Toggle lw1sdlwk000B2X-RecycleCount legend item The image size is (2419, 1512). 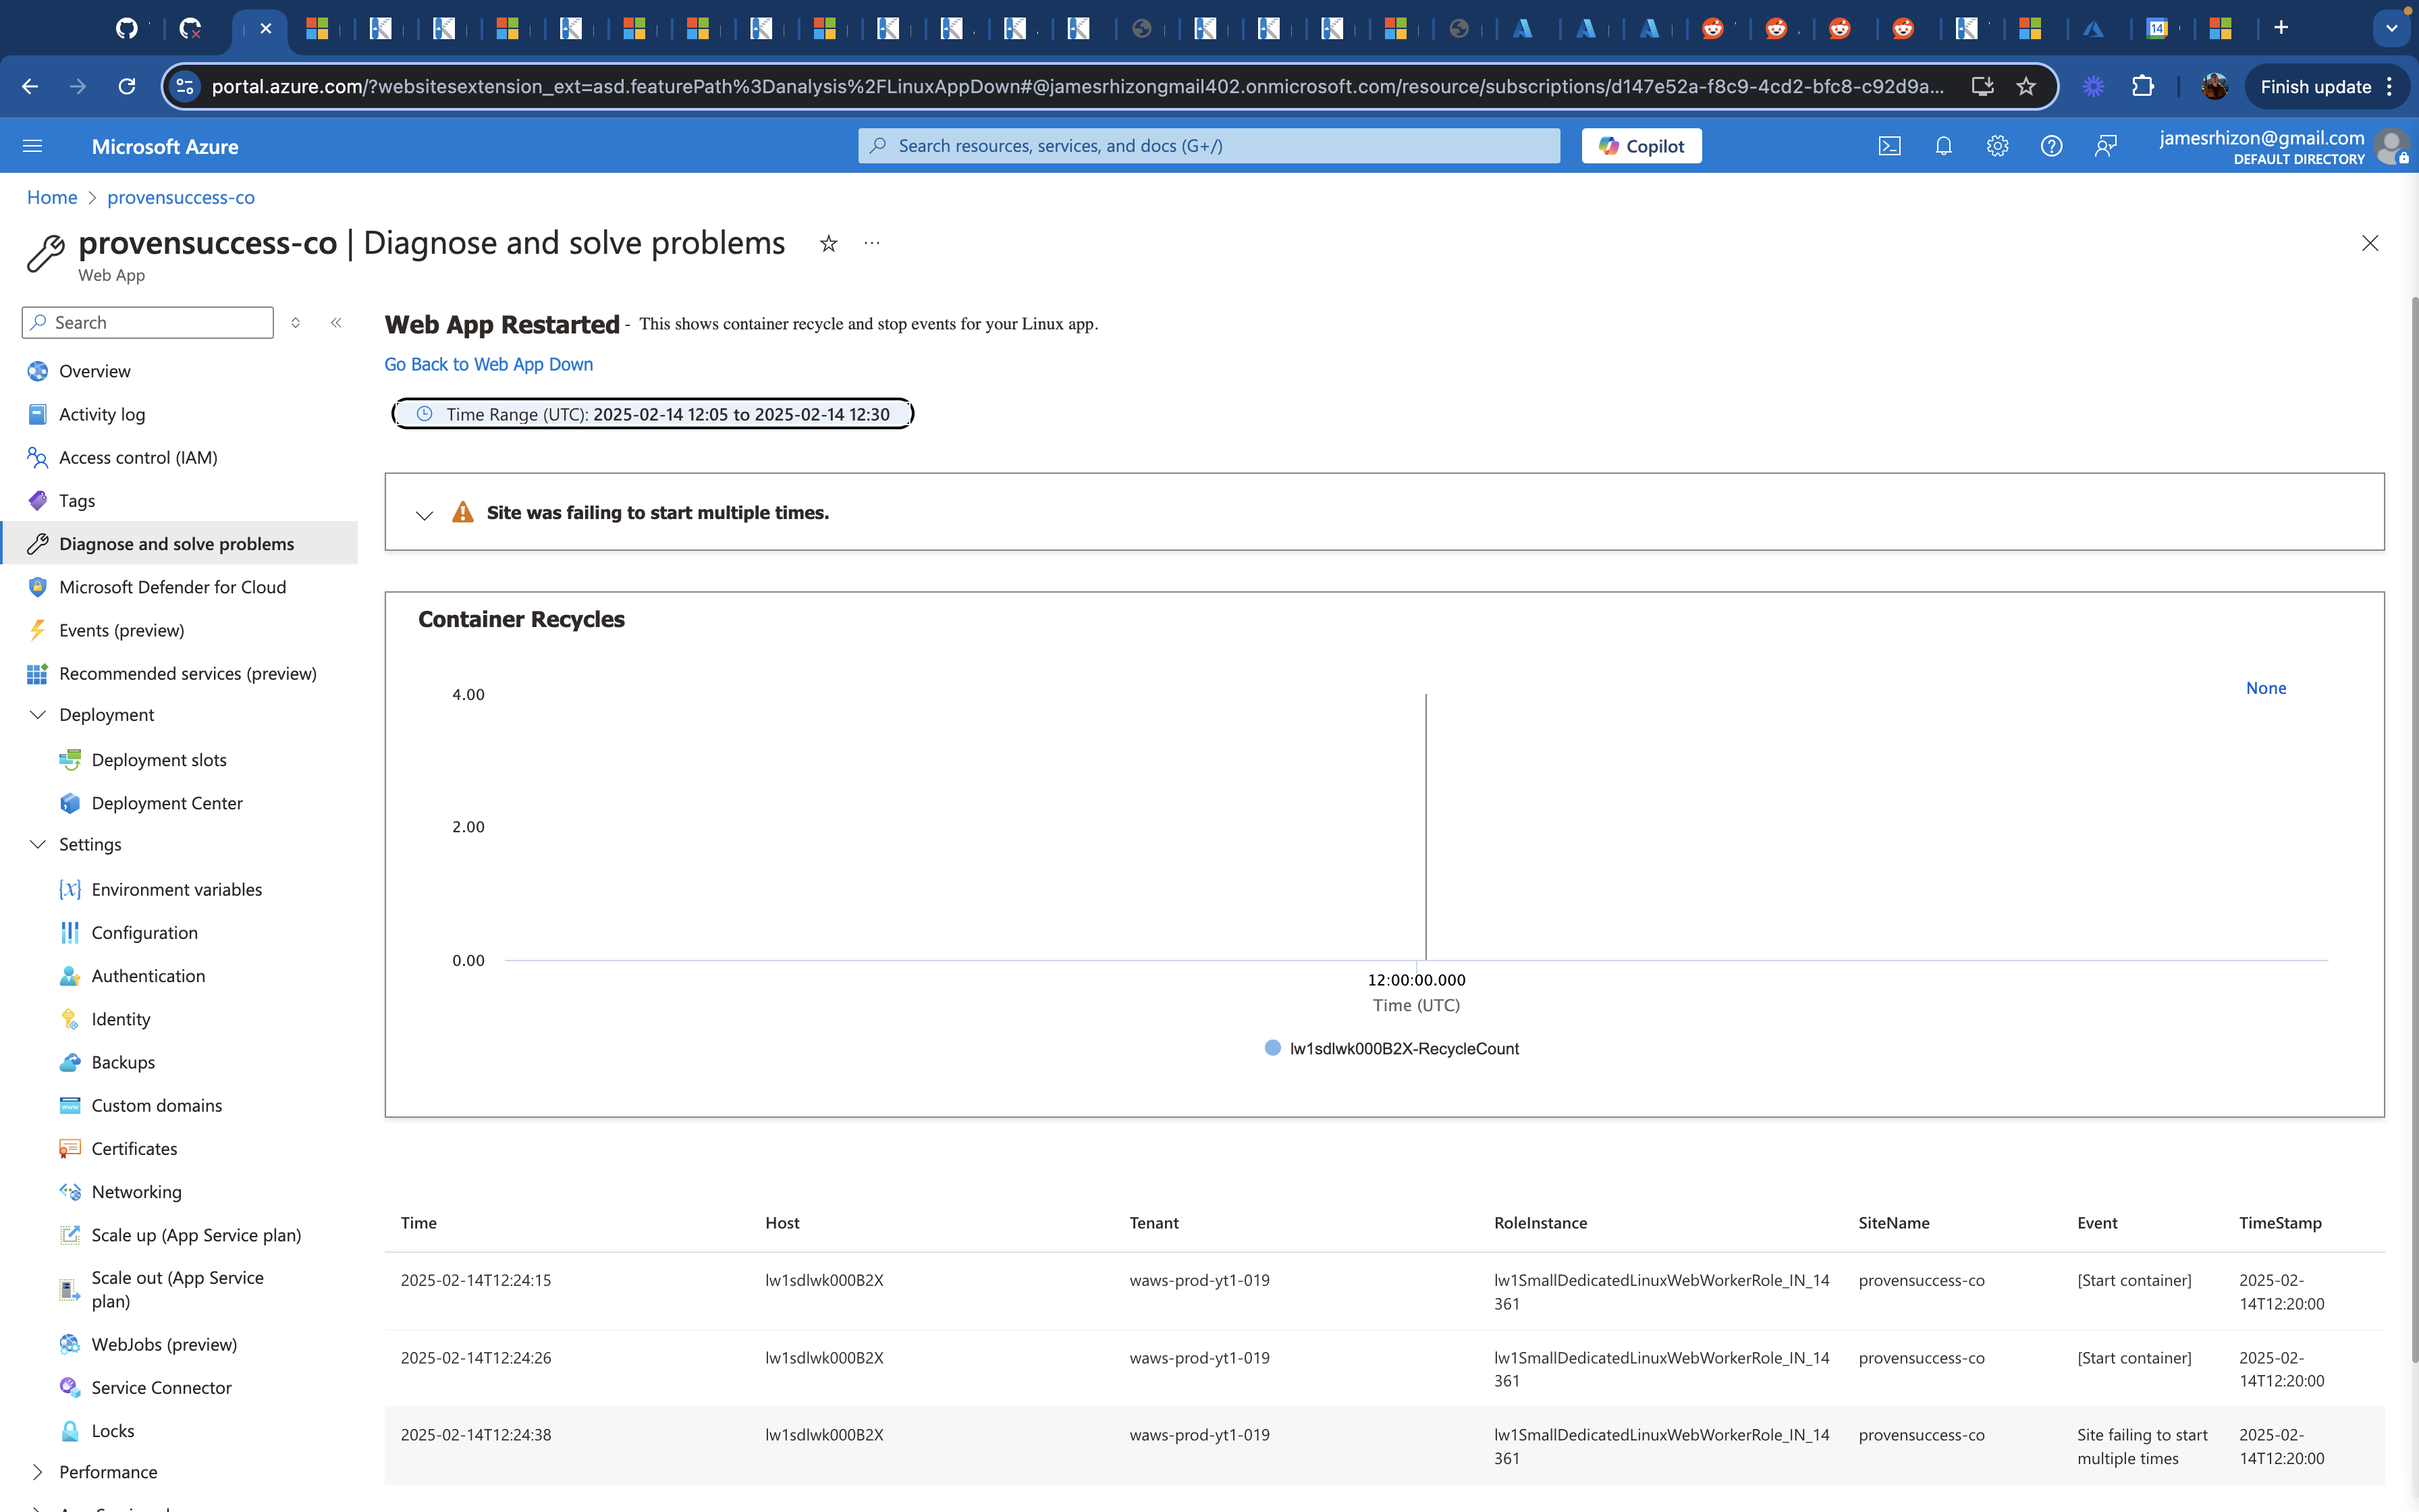pyautogui.click(x=1392, y=1048)
